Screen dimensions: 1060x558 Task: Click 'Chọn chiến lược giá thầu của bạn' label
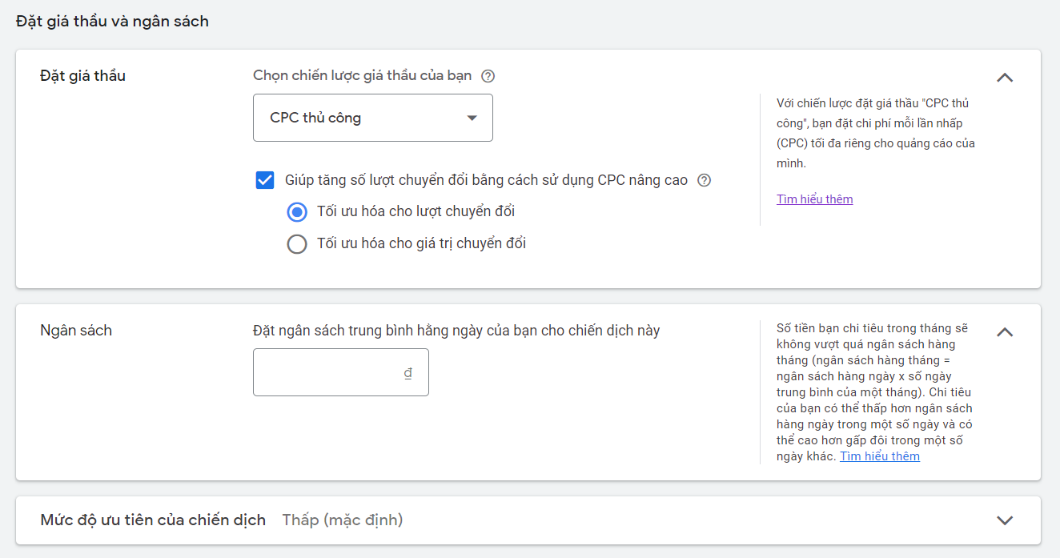(x=363, y=76)
